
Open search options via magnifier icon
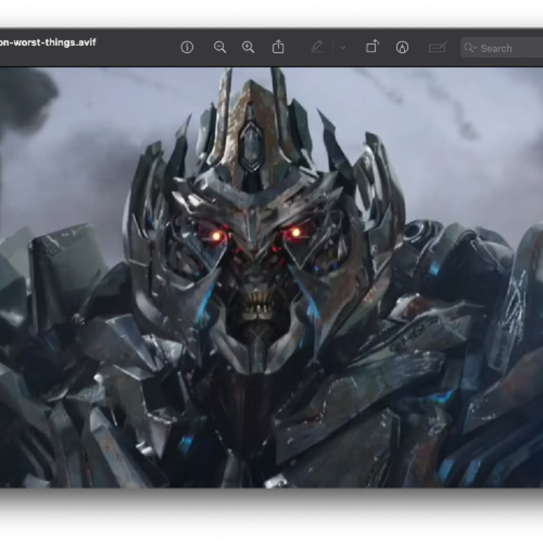click(x=470, y=48)
